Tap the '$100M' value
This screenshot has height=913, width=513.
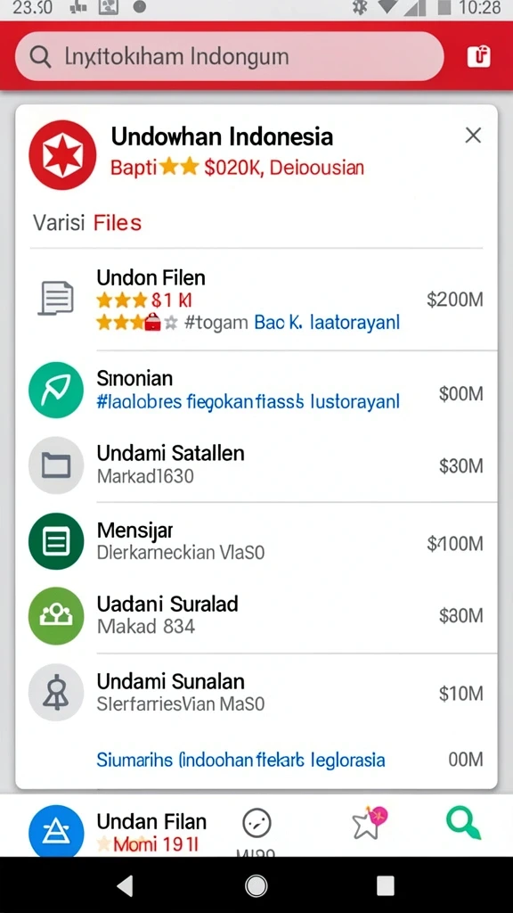(x=455, y=543)
